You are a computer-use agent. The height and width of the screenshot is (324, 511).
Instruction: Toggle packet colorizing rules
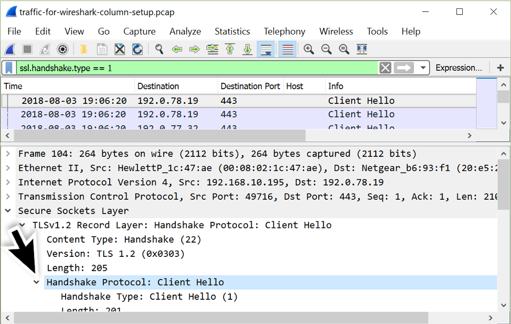[288, 49]
